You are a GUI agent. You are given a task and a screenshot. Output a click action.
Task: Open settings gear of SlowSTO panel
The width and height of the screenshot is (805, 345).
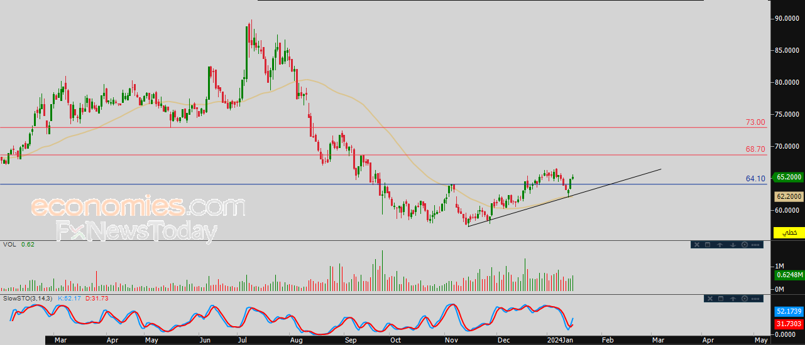745,299
